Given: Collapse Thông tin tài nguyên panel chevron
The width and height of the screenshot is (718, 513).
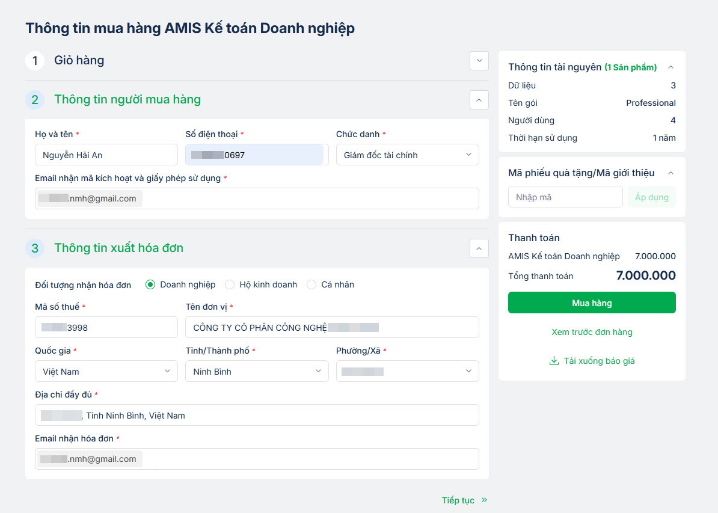Looking at the screenshot, I should (x=671, y=67).
